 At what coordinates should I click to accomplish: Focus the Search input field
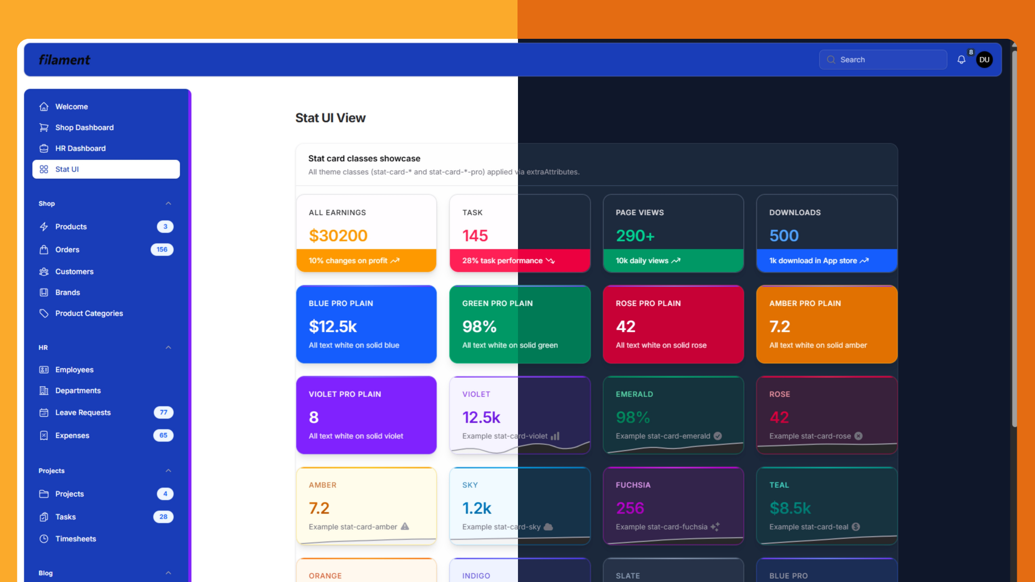pyautogui.click(x=883, y=60)
